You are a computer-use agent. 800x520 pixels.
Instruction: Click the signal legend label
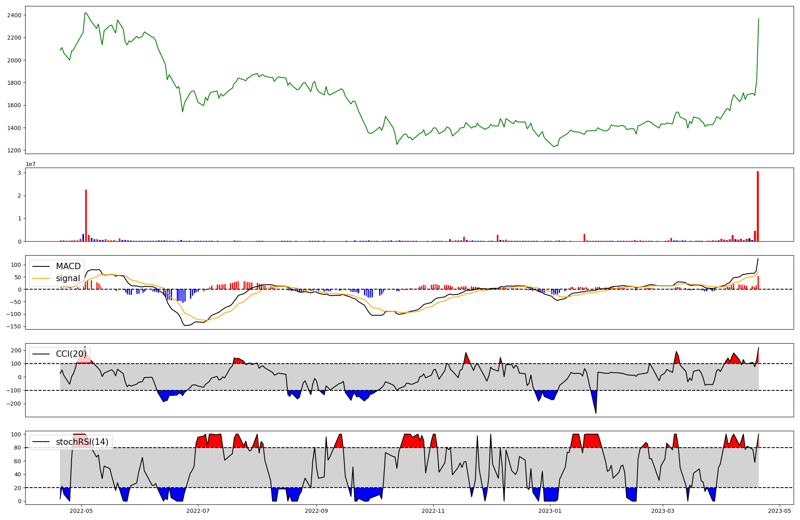click(68, 278)
